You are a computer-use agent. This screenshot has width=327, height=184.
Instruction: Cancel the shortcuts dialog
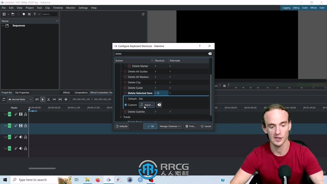tap(206, 126)
